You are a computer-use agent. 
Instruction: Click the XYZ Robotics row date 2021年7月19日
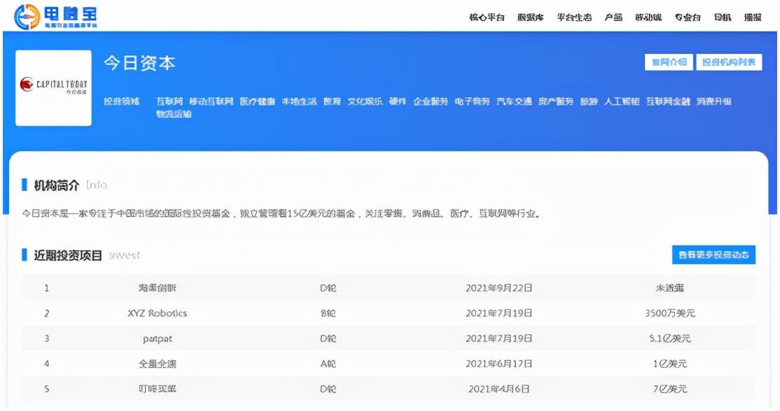pyautogui.click(x=499, y=313)
